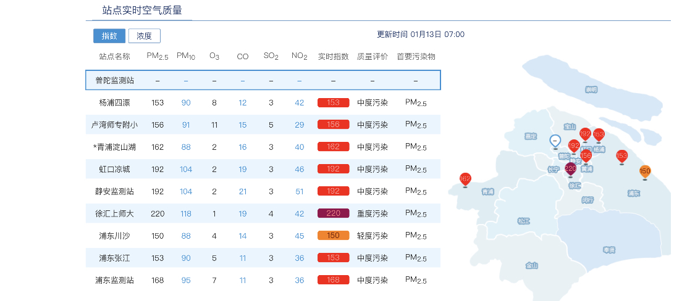Image resolution: width=695 pixels, height=301 pixels.
Task: Click the 153 marker beside 杨浦 label
Action: click(599, 134)
